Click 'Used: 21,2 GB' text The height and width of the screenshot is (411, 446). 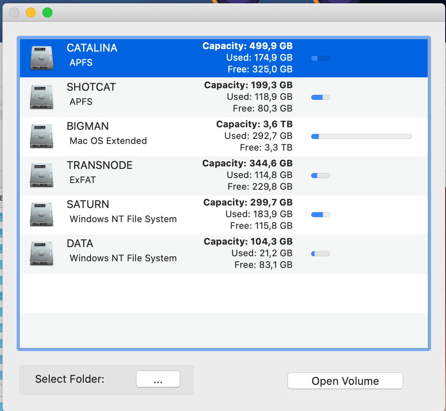pos(262,253)
